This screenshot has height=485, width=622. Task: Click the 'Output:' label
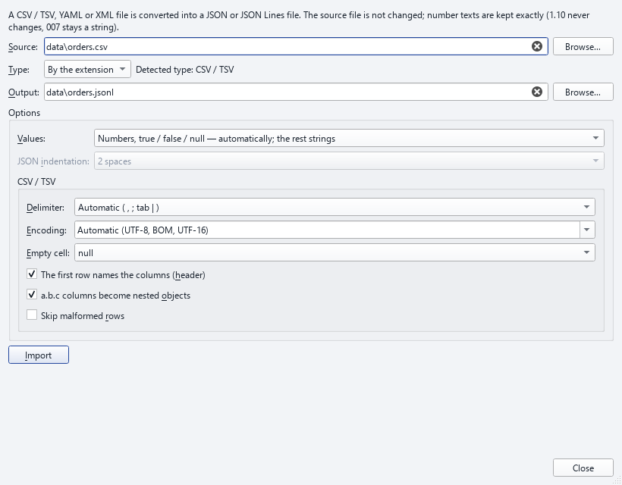click(24, 92)
